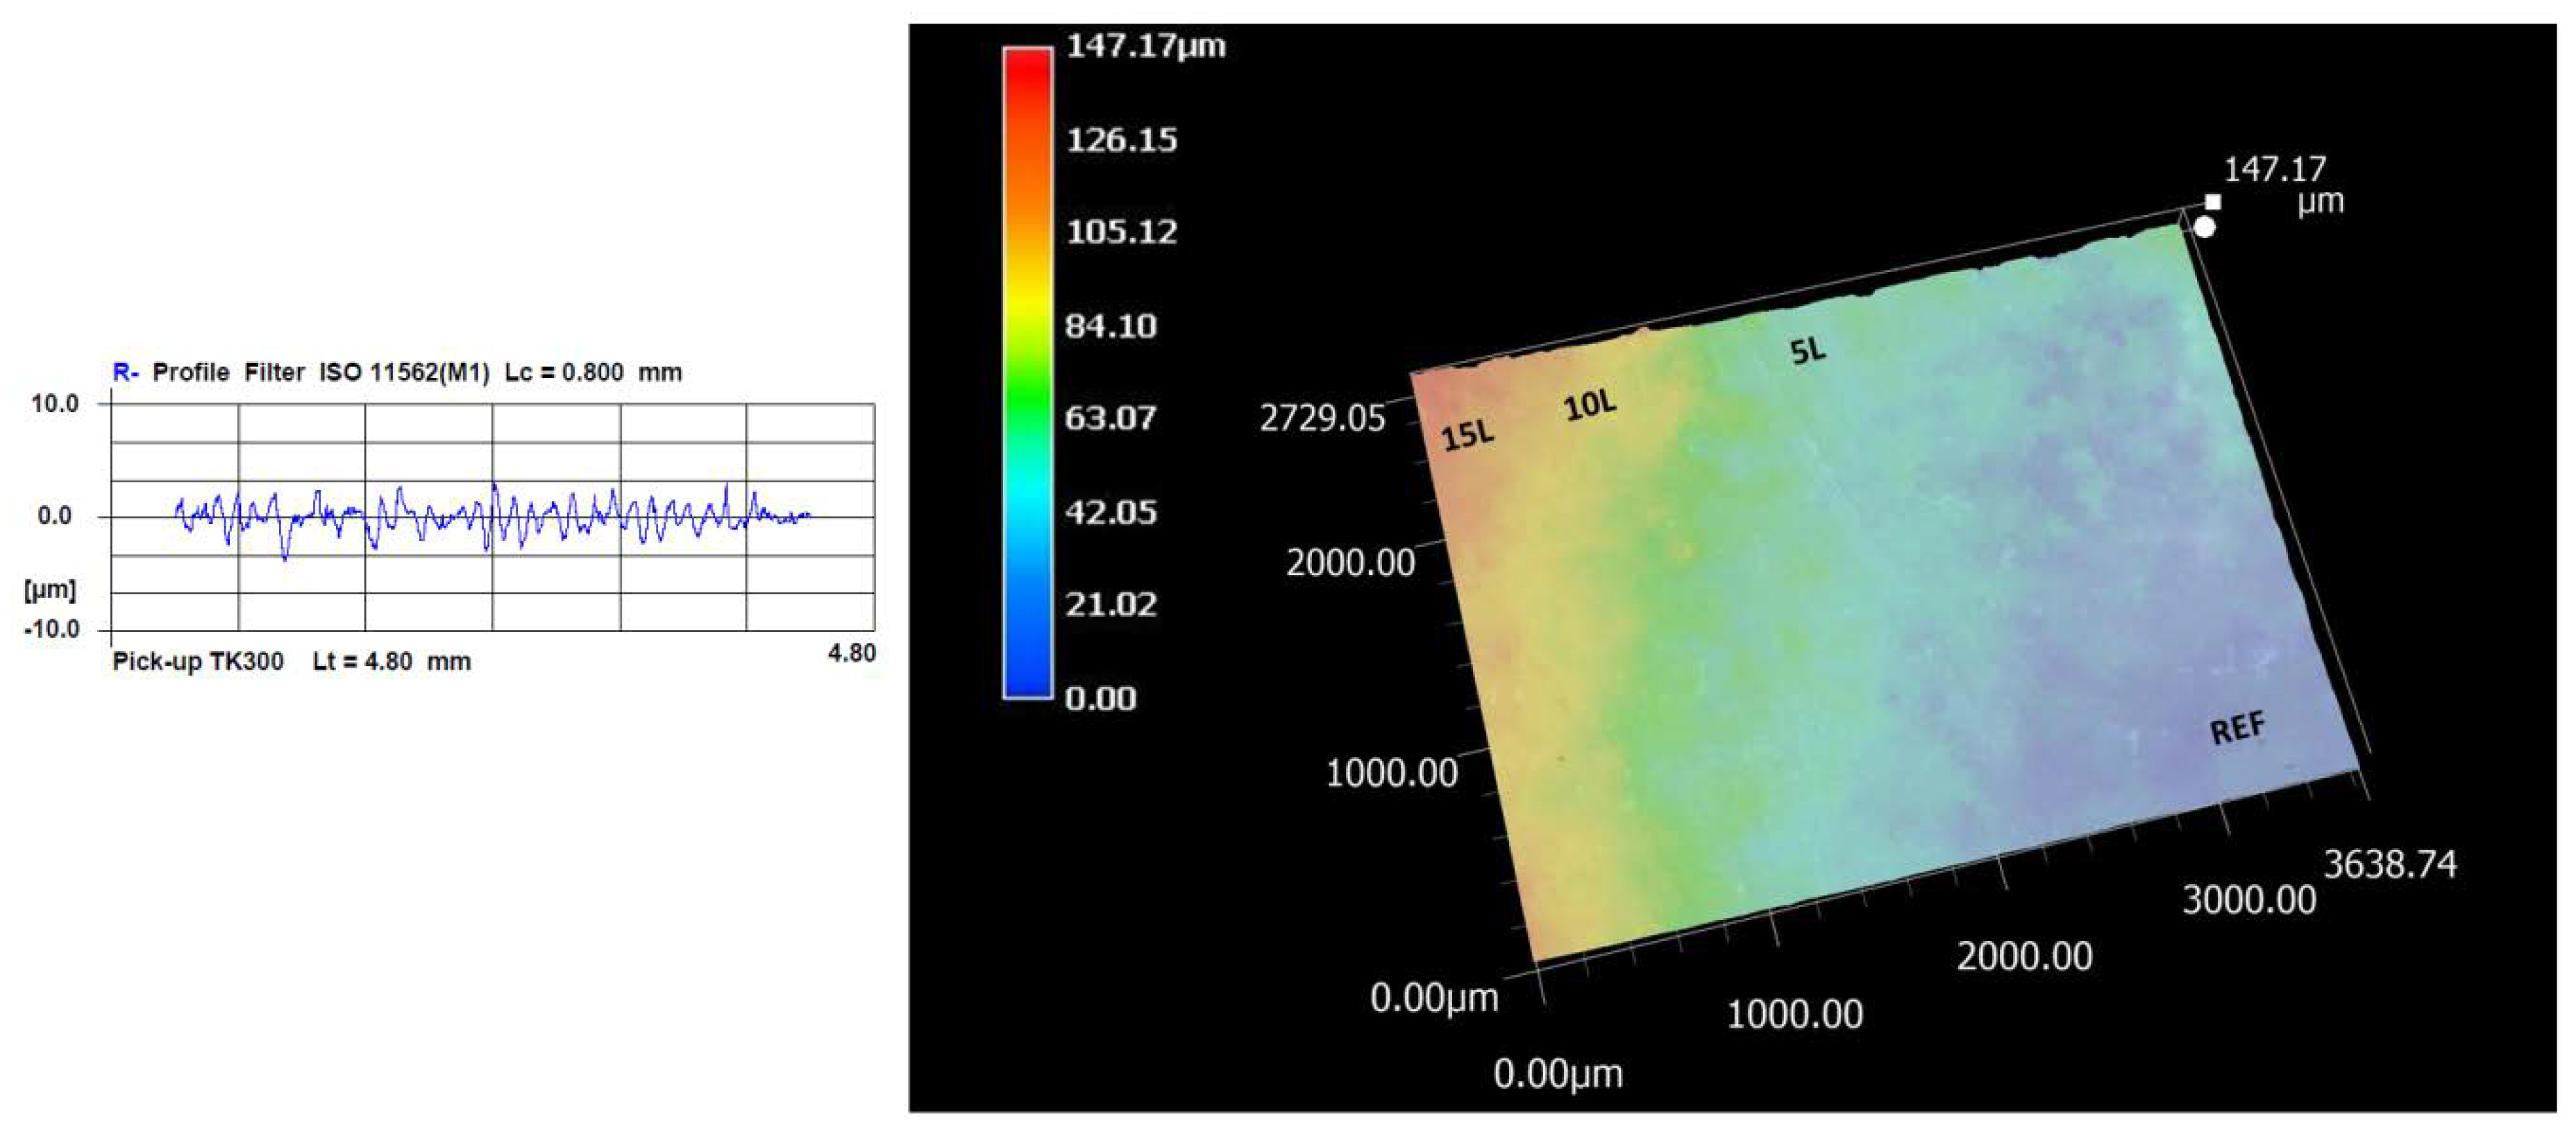The image size is (2576, 1131).
Task: Click the Pick-up TK300 label
Action: point(197,662)
